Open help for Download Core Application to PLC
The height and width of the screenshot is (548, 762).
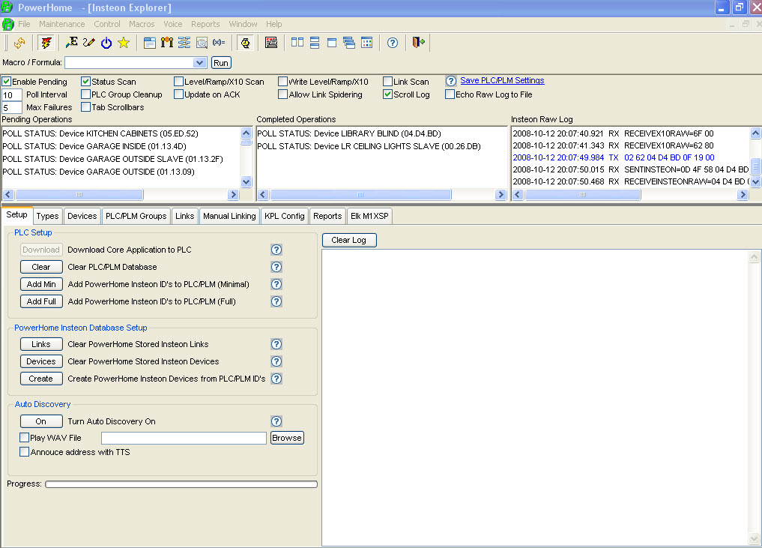pos(276,250)
